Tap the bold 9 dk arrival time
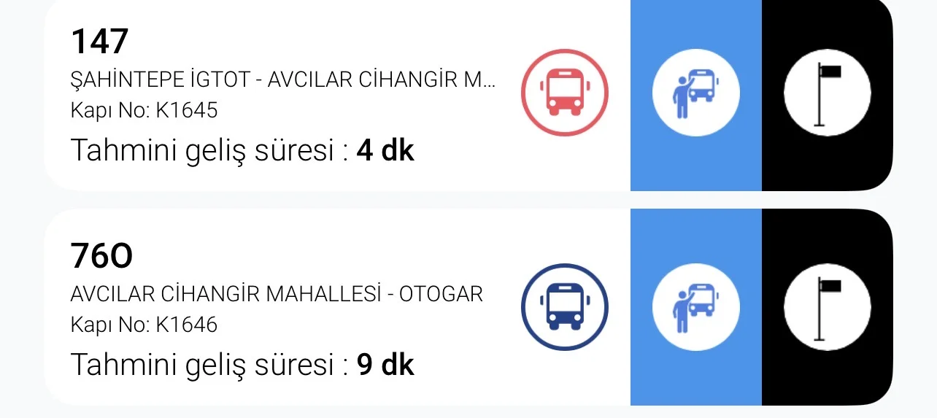The height and width of the screenshot is (418, 937). 385,365
